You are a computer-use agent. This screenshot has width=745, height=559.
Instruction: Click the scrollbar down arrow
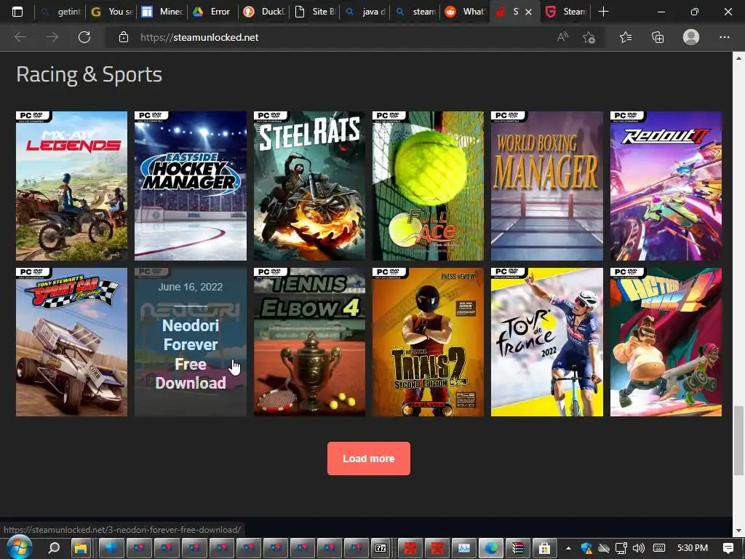point(738,531)
